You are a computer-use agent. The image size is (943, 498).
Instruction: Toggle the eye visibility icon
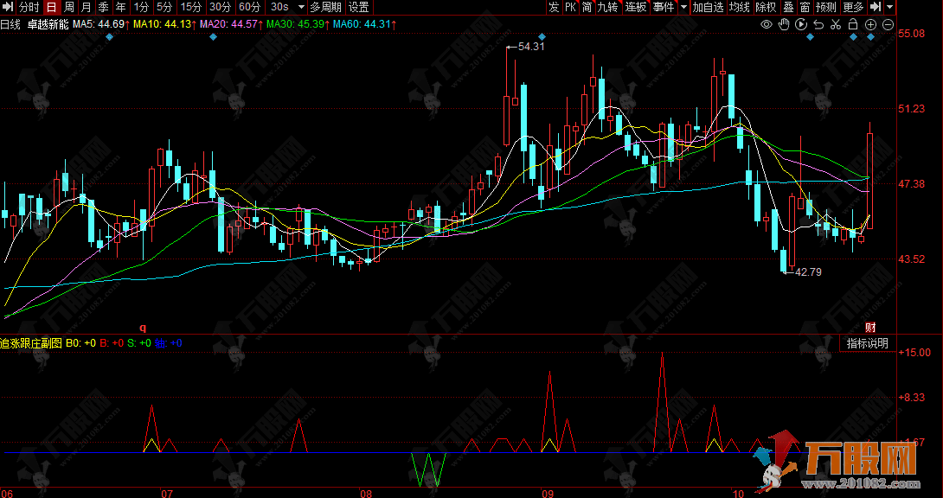click(x=766, y=24)
